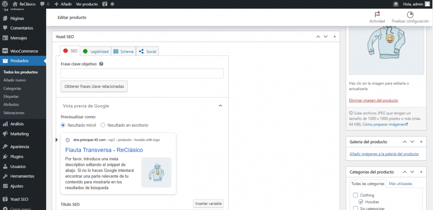The width and height of the screenshot is (433, 210).
Task: Collapse the Vista previa de Google section
Action: 220,106
